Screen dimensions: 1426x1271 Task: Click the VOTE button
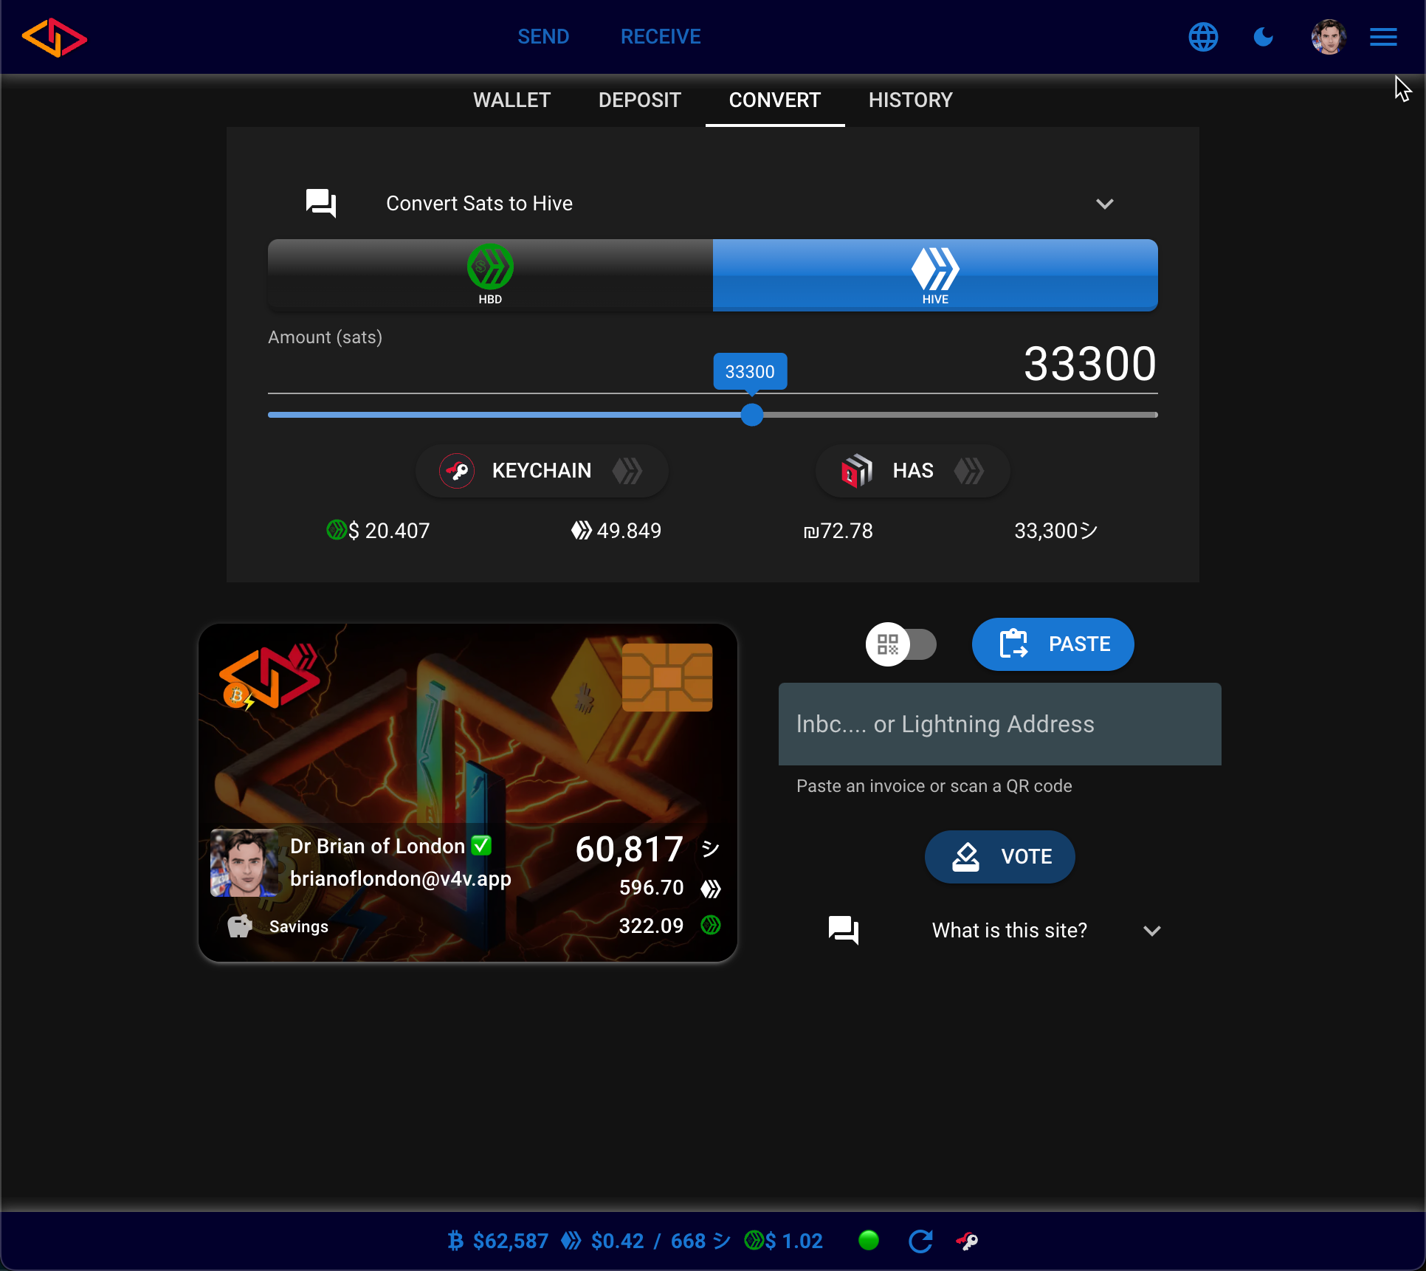point(1000,857)
